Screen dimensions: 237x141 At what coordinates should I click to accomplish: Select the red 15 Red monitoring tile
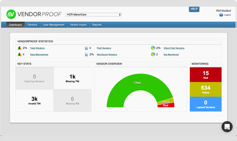[x=206, y=75]
